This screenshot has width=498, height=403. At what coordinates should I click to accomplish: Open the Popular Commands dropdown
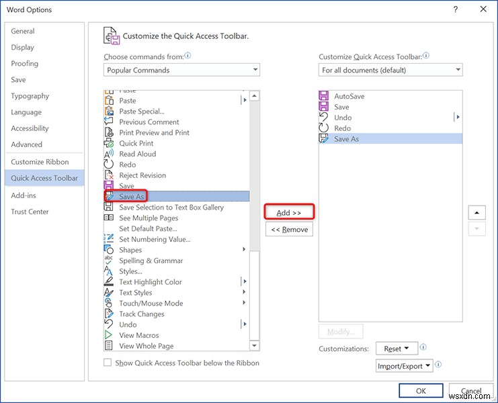tap(181, 70)
